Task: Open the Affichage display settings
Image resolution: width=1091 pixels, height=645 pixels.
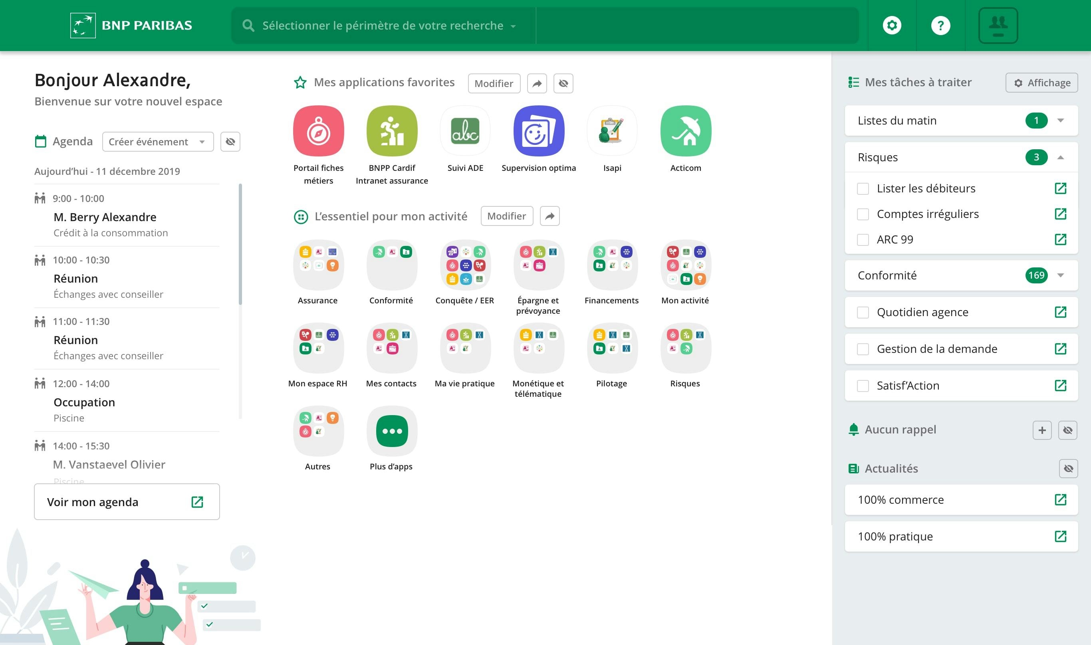Action: (x=1041, y=83)
